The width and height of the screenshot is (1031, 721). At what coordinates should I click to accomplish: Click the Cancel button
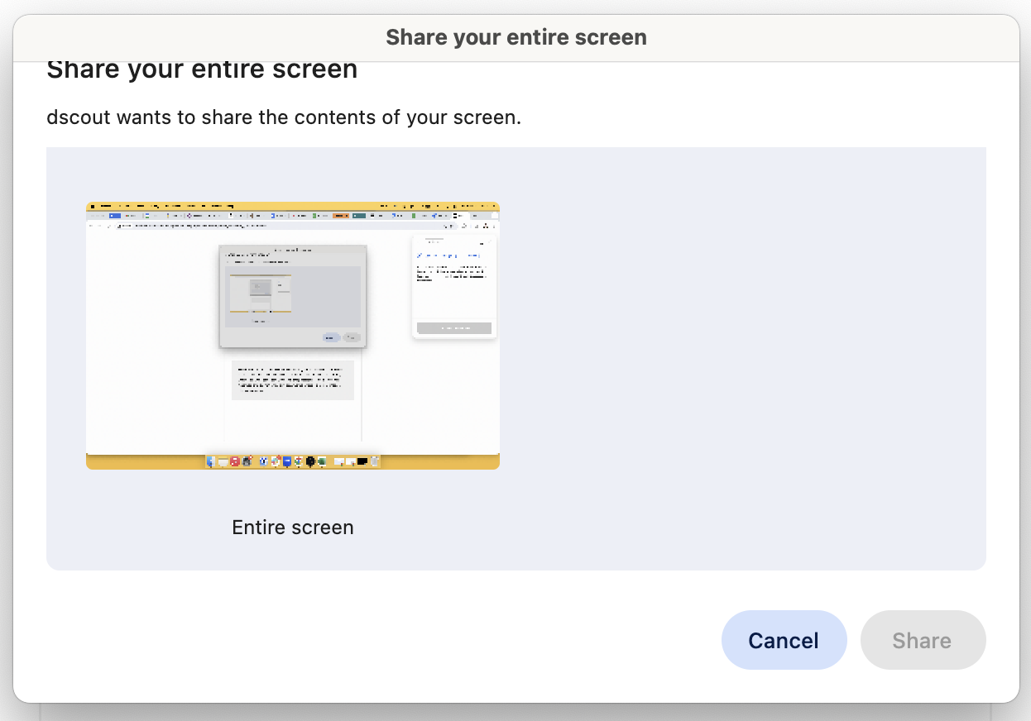(784, 640)
